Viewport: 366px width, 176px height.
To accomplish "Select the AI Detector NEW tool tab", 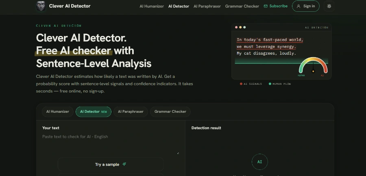I will click(x=94, y=112).
